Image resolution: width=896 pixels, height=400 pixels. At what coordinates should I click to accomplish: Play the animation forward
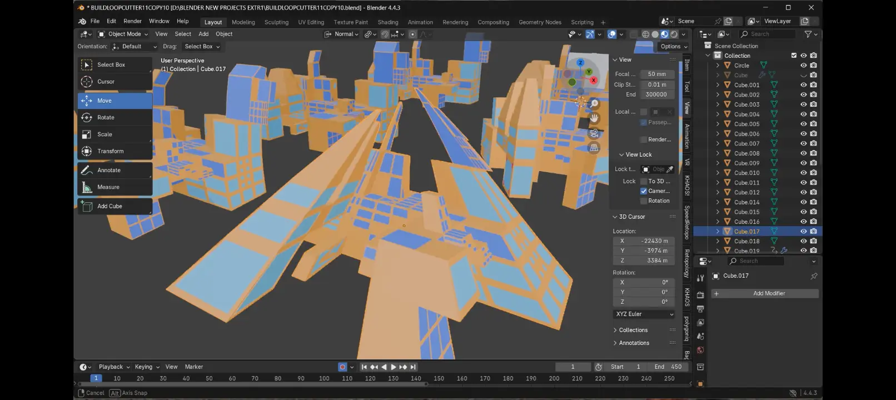(394, 367)
